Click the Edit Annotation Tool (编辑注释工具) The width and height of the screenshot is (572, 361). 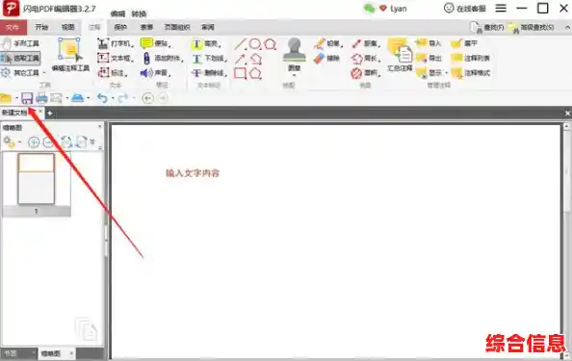[70, 55]
